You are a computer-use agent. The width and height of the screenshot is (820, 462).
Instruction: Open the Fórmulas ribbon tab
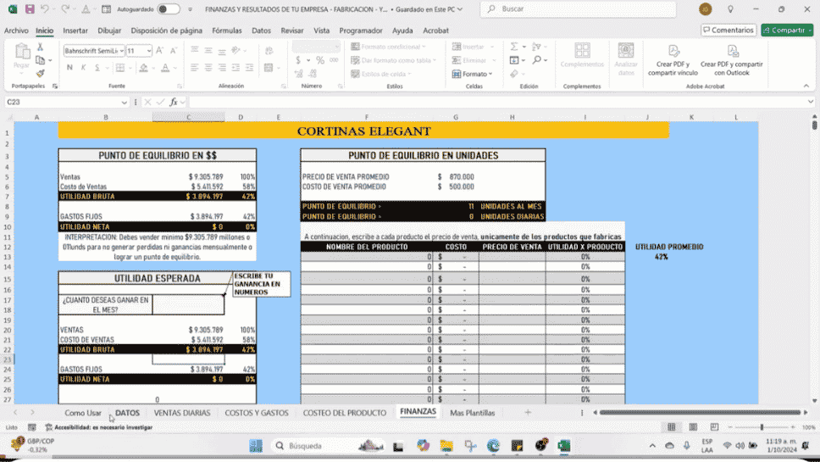pyautogui.click(x=227, y=31)
